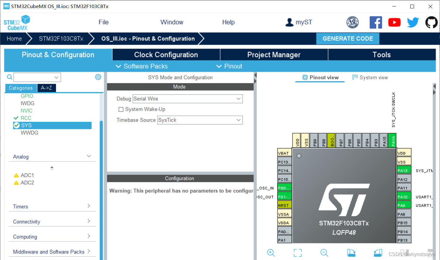The image size is (440, 260).
Task: Switch to the Clock Configuration tab
Action: click(x=166, y=55)
